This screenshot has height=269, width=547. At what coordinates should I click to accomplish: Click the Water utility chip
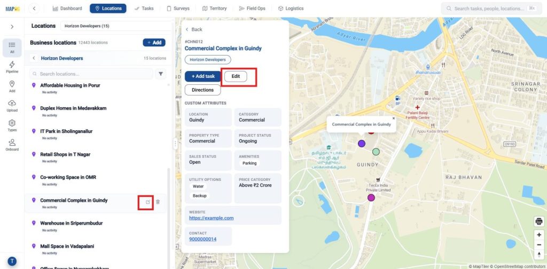(x=199, y=186)
